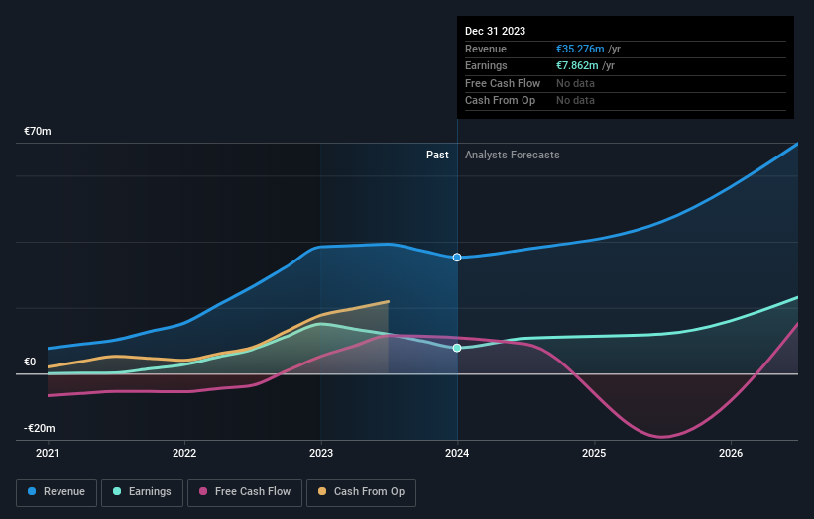Click the blue Revenue legend dot
Screen dimensions: 814x519
click(32, 491)
